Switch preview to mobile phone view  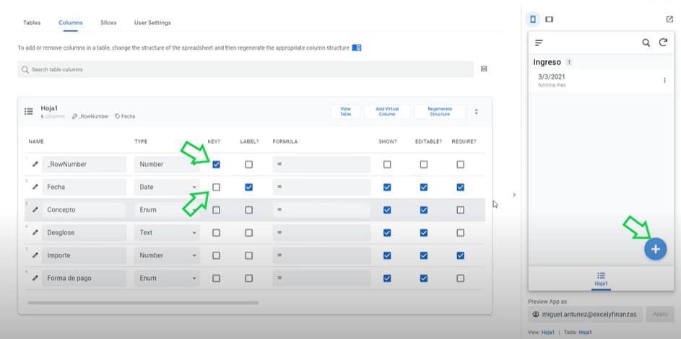(533, 19)
